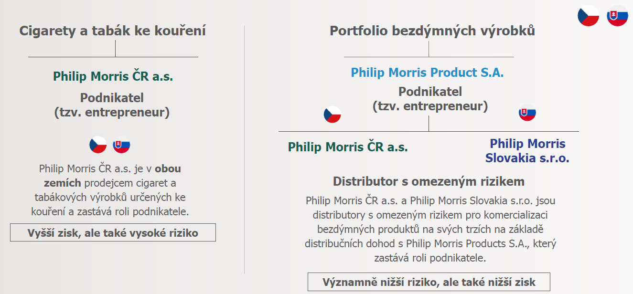
Task: Click the right 'Podnikatel (tzv. entrepreneur)' text
Action: [x=430, y=99]
